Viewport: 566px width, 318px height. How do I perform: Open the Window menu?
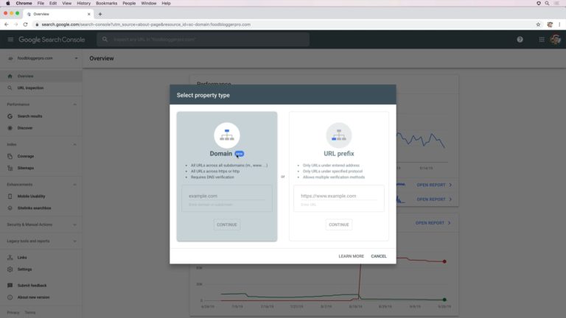pyautogui.click(x=149, y=3)
